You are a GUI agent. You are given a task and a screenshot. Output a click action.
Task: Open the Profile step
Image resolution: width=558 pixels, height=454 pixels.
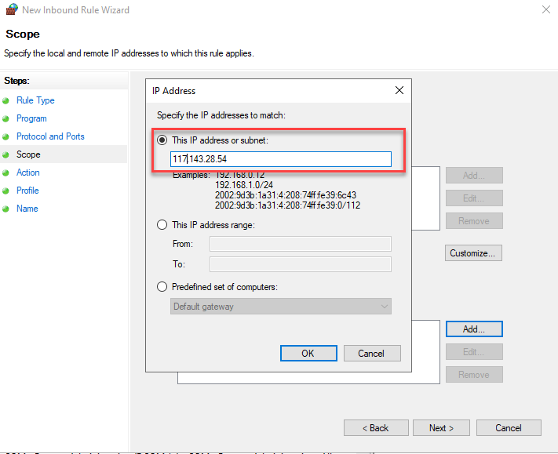[x=27, y=191]
